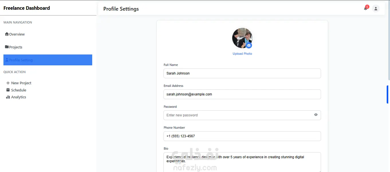Click the Overview home icon
The image size is (390, 172).
click(7, 34)
